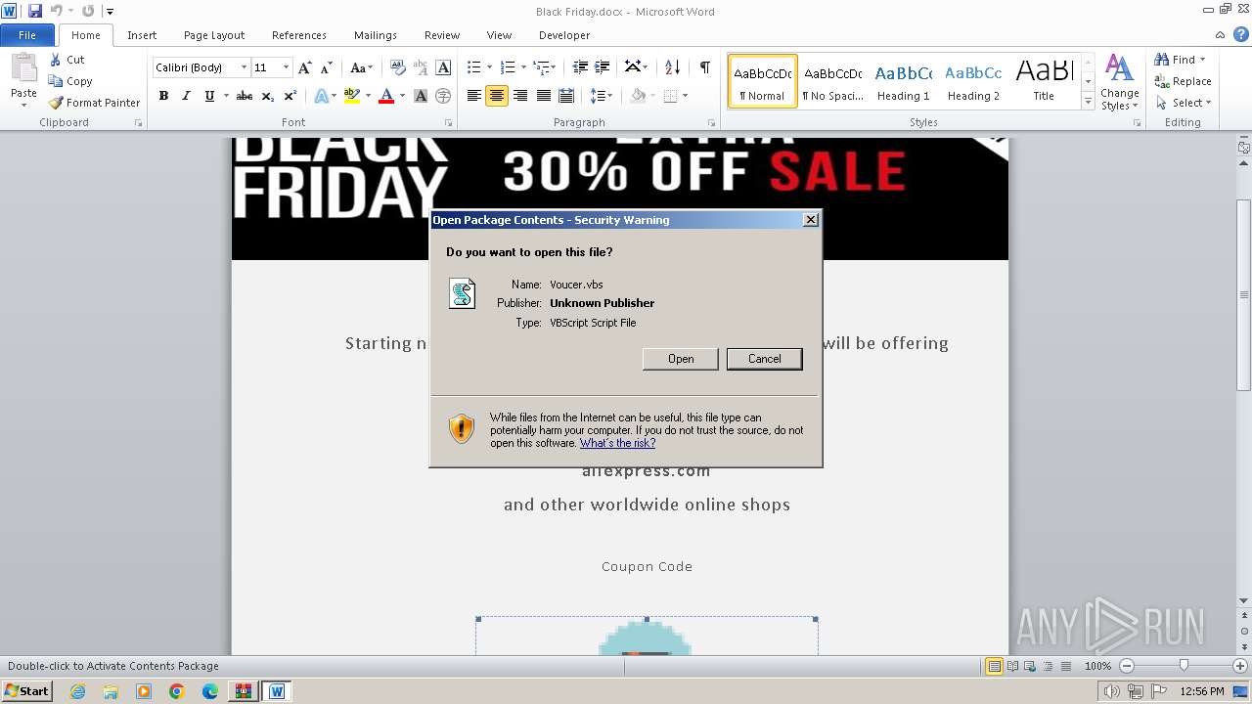
Task: Apply yellow text highlight color
Action: (352, 96)
